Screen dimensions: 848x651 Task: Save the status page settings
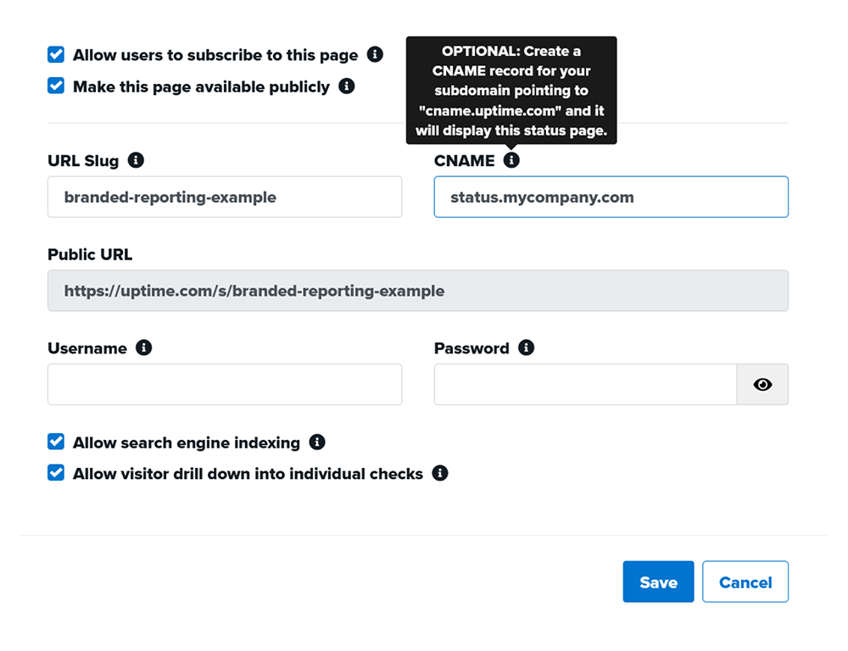tap(658, 582)
